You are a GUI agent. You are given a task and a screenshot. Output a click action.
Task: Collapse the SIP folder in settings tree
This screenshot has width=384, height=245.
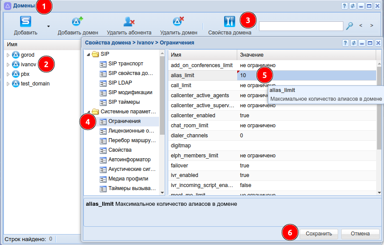click(89, 54)
